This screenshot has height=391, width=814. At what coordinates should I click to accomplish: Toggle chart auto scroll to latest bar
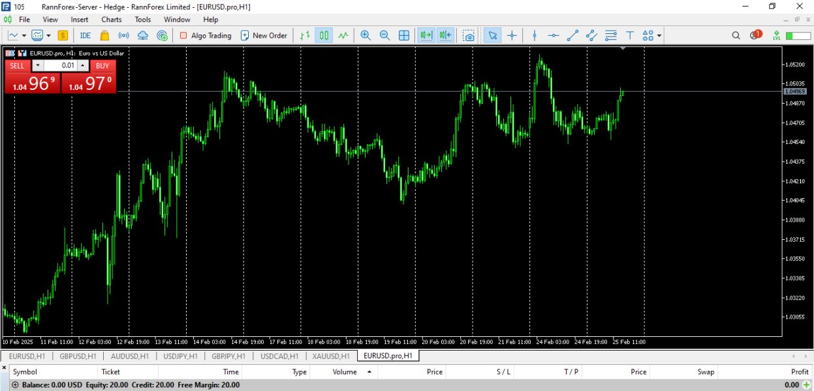426,36
